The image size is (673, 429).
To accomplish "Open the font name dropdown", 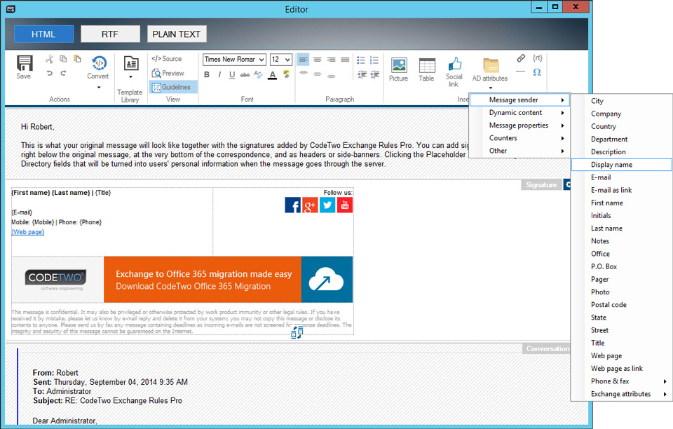I will [x=261, y=60].
